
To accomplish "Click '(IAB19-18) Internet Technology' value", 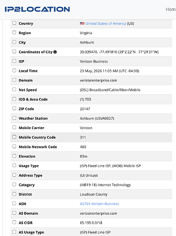I will (x=105, y=185).
